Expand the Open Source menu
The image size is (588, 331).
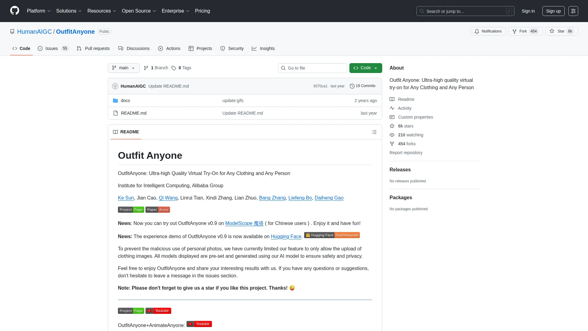tap(139, 11)
